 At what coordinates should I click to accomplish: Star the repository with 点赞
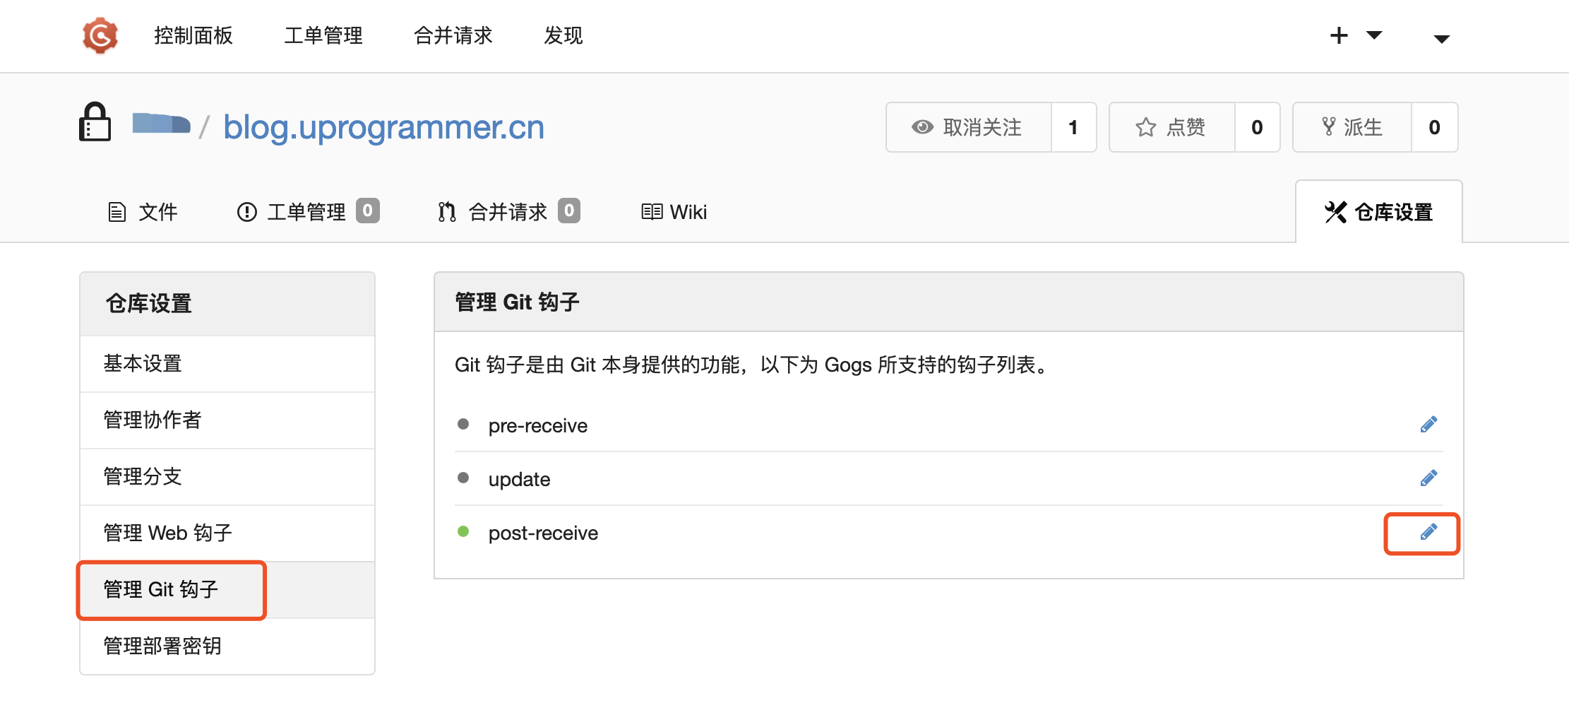pos(1172,127)
